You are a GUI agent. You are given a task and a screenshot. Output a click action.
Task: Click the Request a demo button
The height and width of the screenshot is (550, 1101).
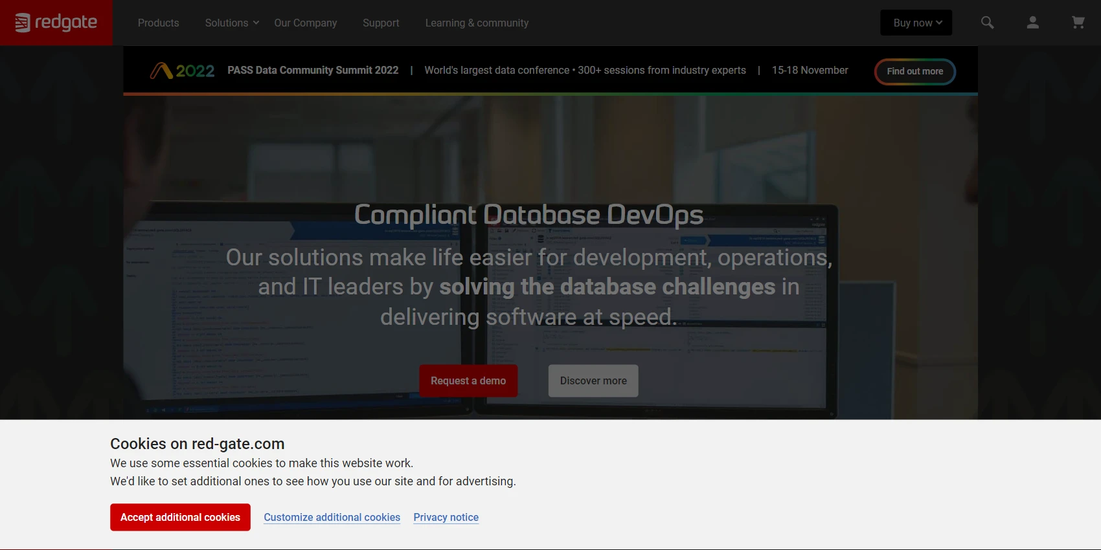tap(468, 381)
